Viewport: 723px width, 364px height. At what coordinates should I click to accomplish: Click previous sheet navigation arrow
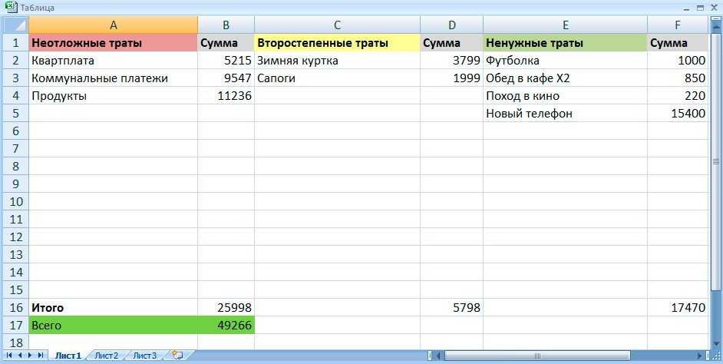tap(21, 356)
